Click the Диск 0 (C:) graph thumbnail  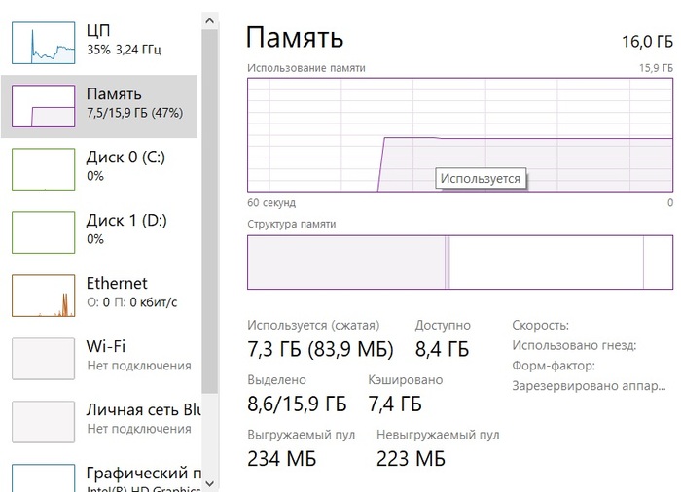43,168
